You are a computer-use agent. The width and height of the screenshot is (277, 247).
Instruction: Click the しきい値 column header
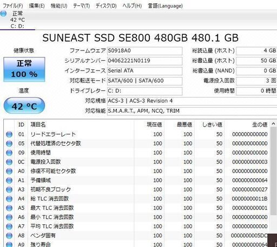point(210,125)
